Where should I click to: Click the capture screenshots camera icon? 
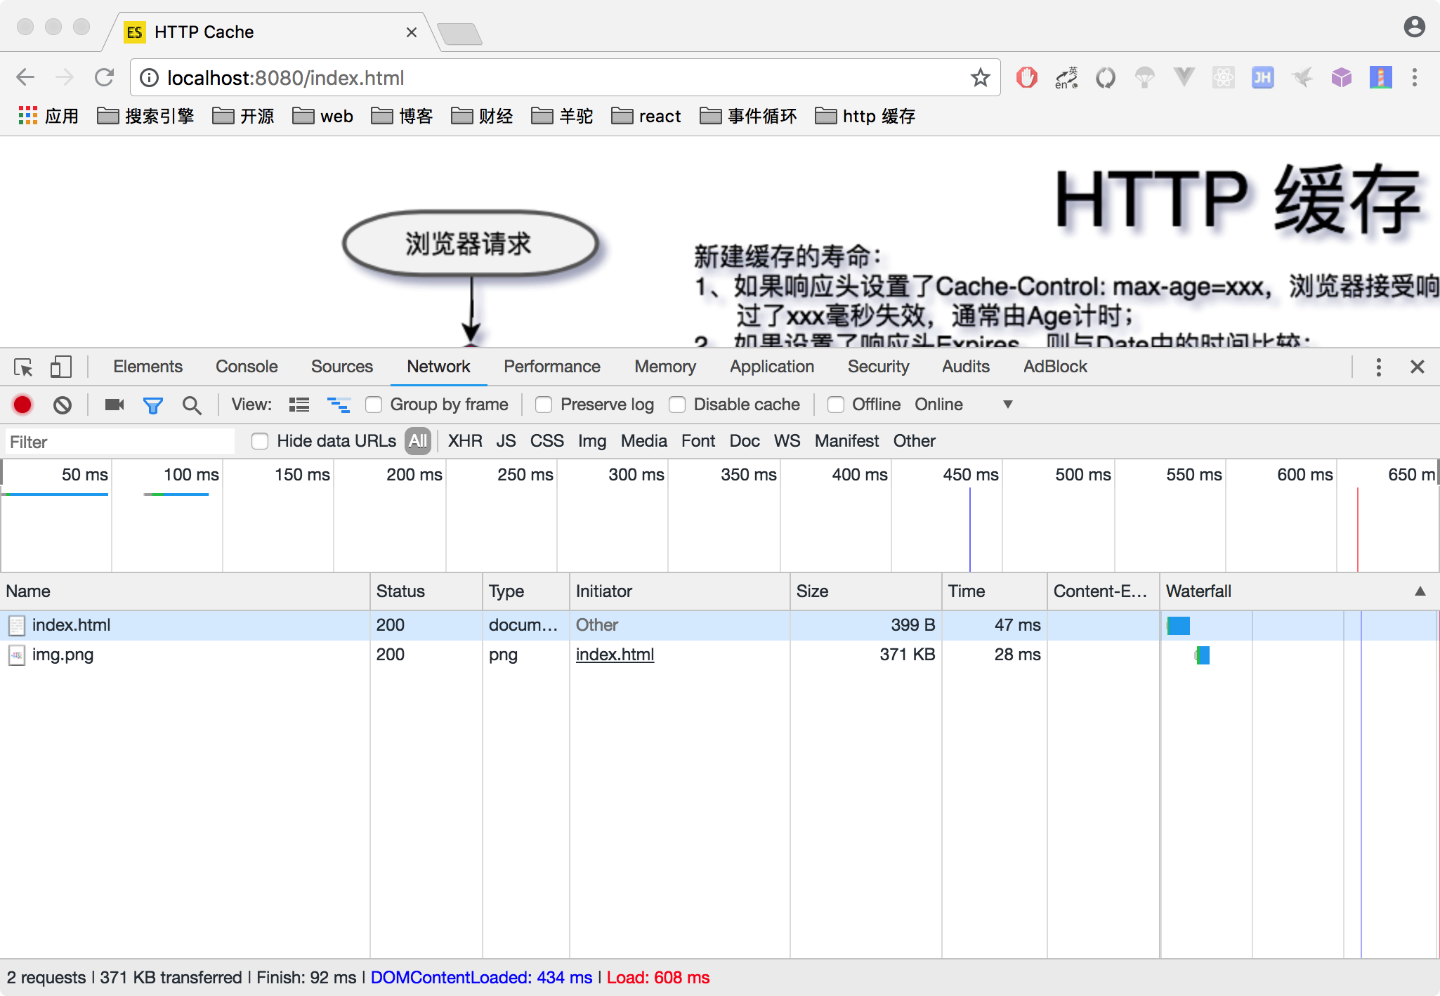tap(114, 405)
